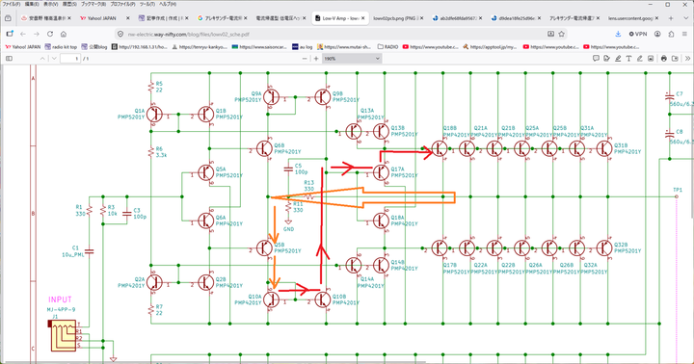Screen dimensions: 694x364
Task: Open the saisoncard bookmark
Action: point(259,46)
